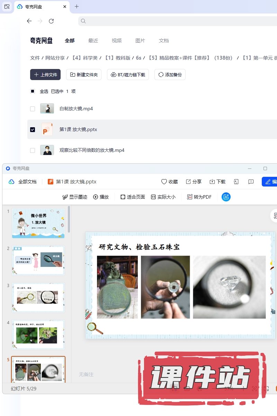Viewport: 277px width, 416px height.
Task: Set zoom to 实际大小
Action: pos(153,197)
